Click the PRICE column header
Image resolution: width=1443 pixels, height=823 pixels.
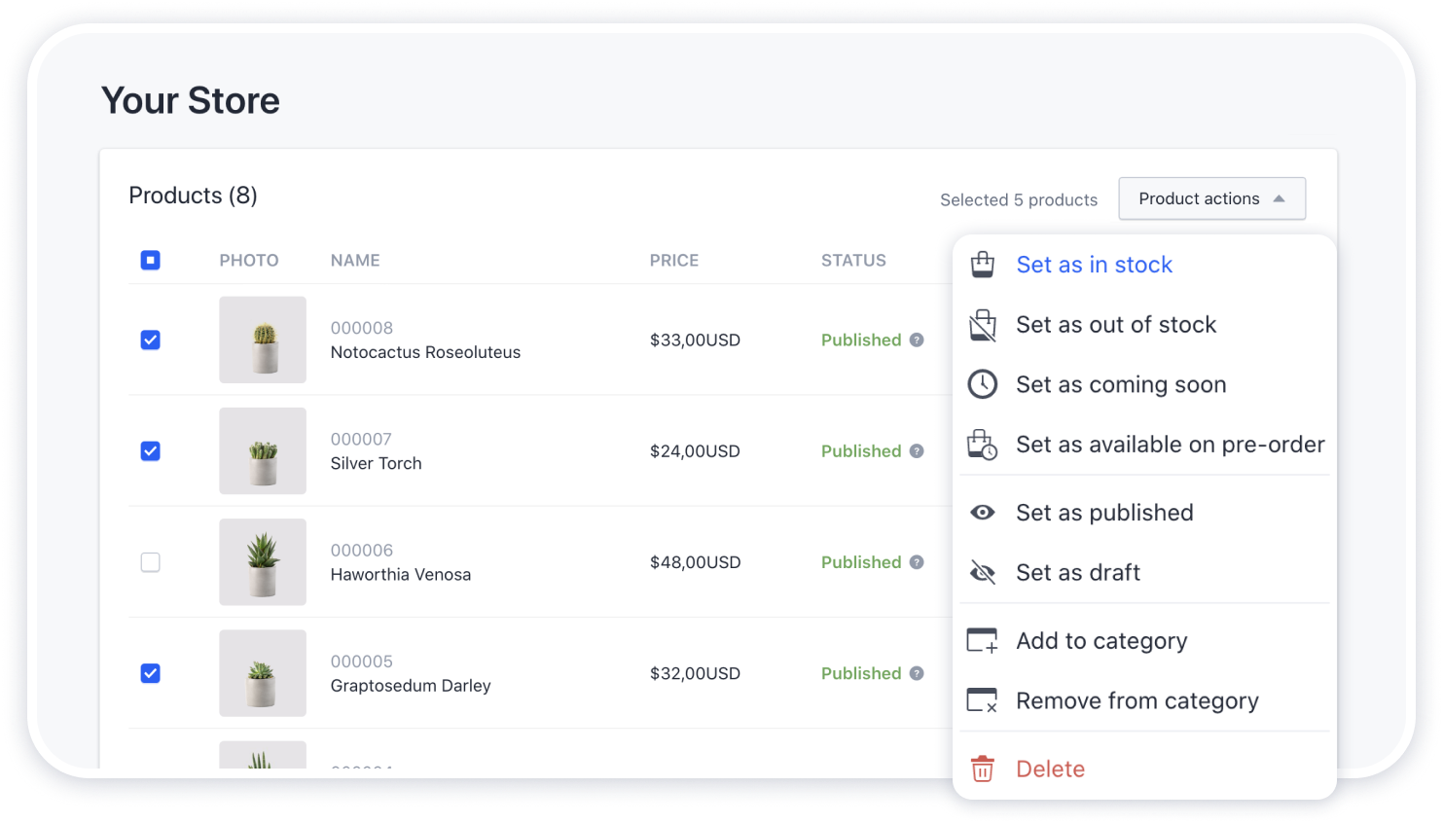point(674,260)
